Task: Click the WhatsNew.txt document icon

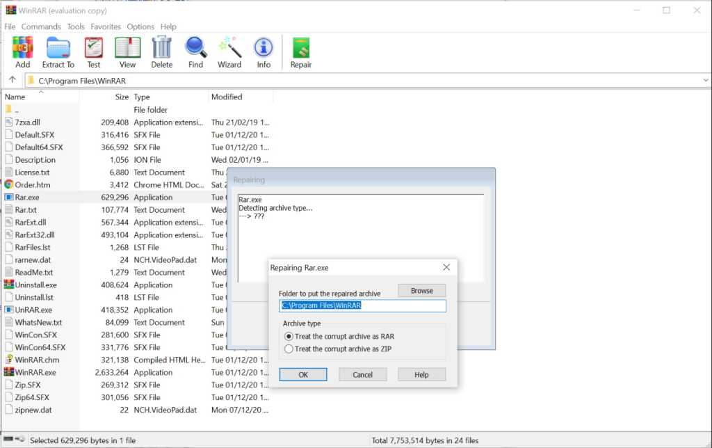Action: pyautogui.click(x=8, y=322)
